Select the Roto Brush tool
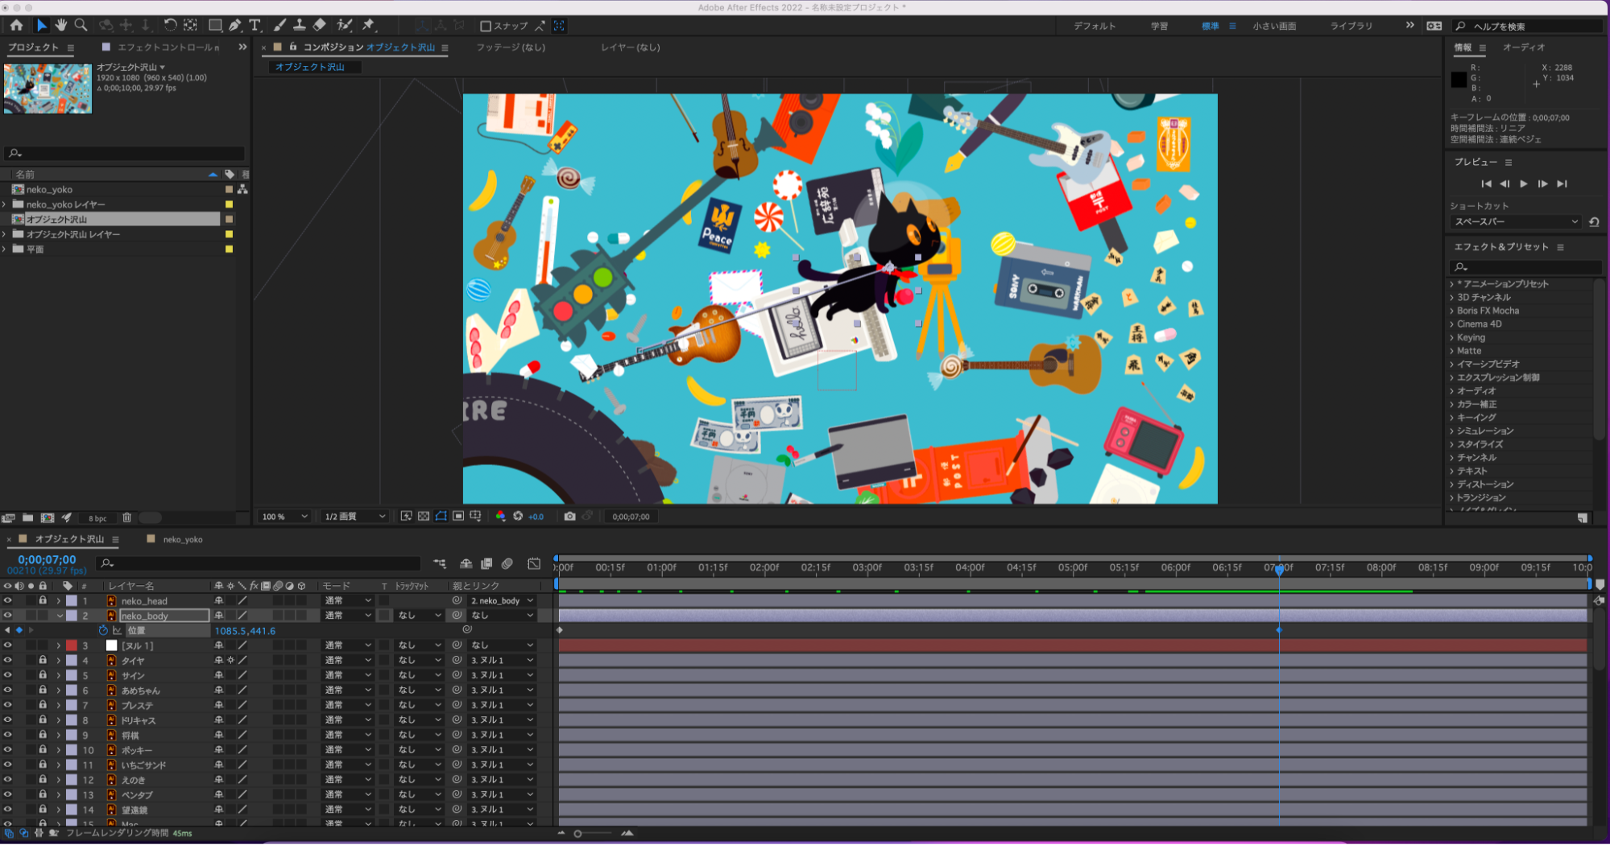The width and height of the screenshot is (1610, 845). click(x=345, y=26)
